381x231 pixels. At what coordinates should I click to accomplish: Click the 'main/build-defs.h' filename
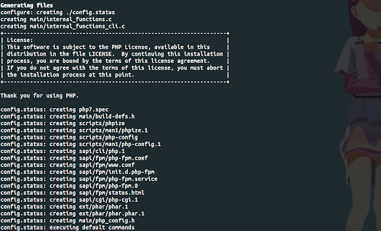pyautogui.click(x=107, y=116)
